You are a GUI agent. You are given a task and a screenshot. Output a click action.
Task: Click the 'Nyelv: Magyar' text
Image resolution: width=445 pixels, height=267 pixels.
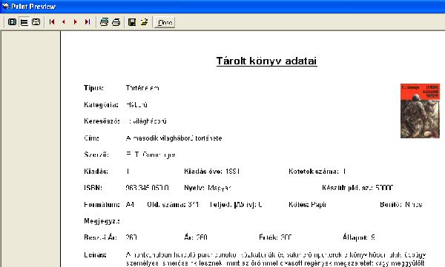[x=208, y=188]
